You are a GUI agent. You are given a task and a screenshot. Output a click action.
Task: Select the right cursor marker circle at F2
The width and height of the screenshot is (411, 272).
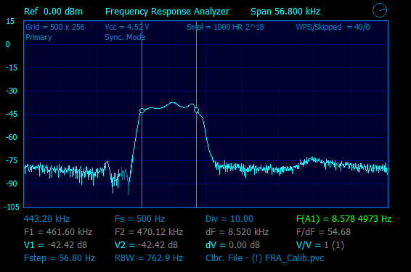click(196, 110)
